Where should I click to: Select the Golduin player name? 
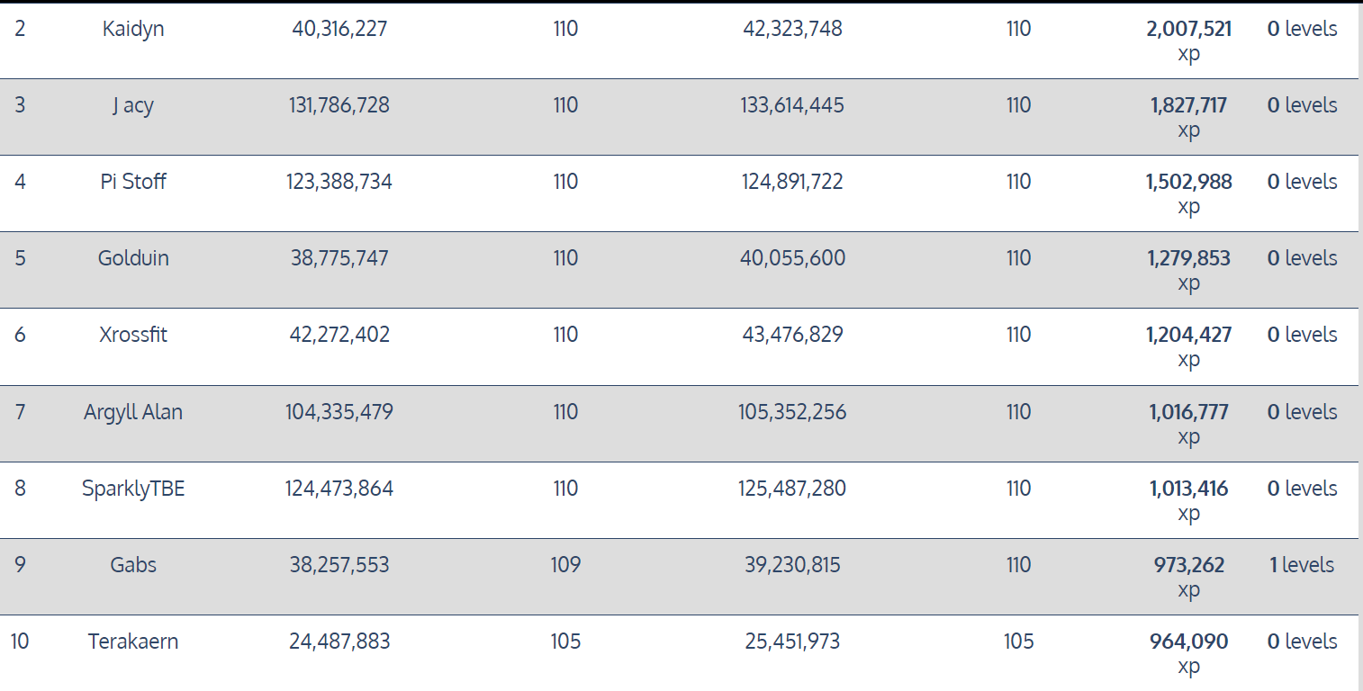133,258
